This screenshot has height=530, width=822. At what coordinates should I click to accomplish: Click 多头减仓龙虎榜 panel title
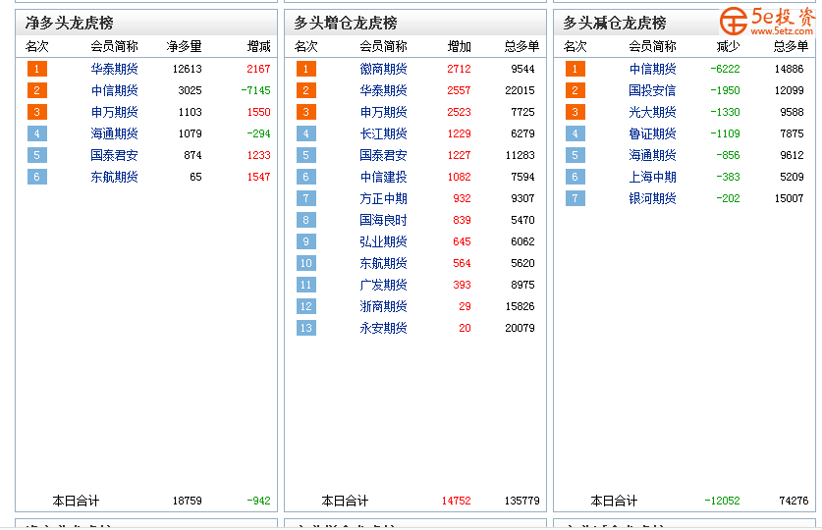click(x=615, y=23)
